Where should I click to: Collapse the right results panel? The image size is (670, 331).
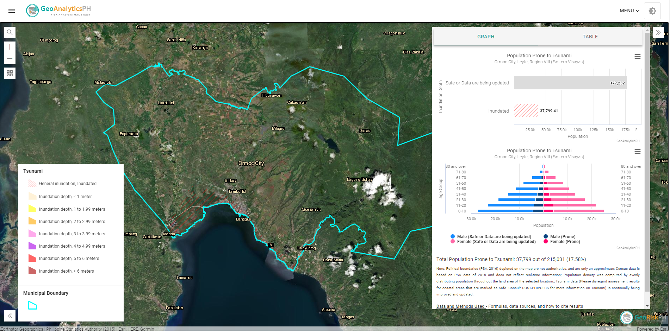click(x=658, y=32)
